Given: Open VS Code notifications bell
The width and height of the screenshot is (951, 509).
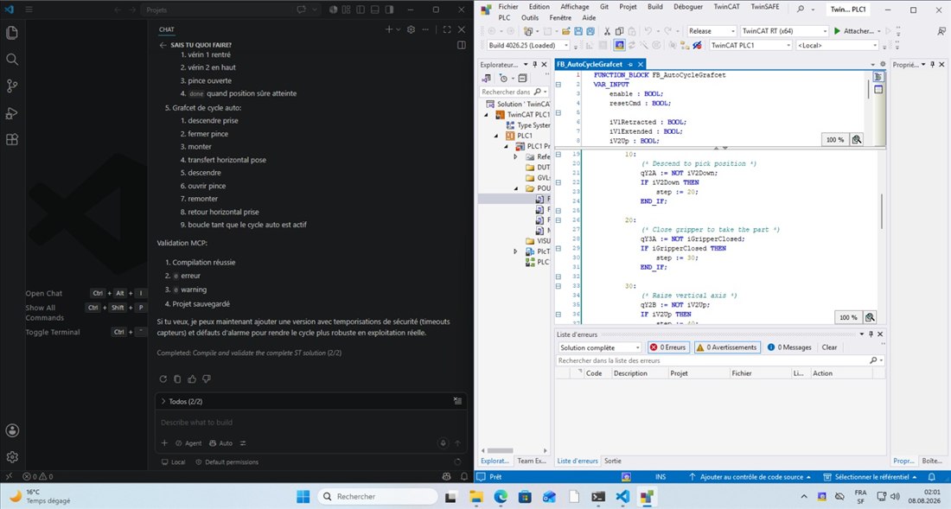Looking at the screenshot, I should pyautogui.click(x=464, y=477).
